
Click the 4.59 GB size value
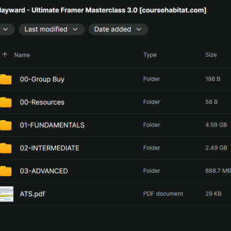[216, 125]
